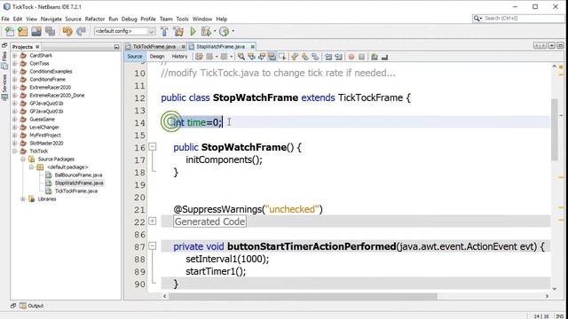Click the Open Project toolbar icon

tap(36, 32)
